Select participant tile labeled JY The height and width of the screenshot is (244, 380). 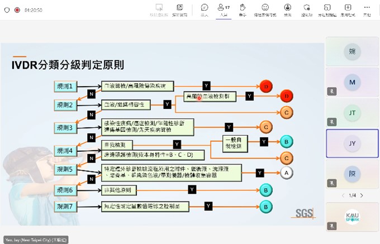pos(352,143)
